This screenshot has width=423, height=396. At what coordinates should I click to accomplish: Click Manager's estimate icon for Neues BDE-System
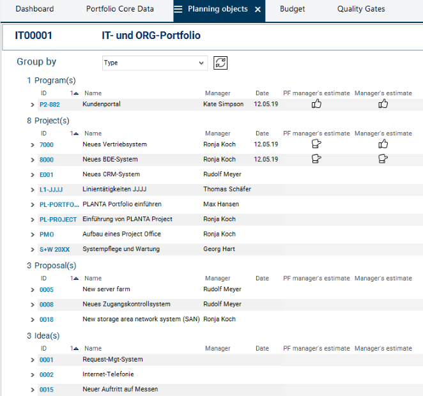click(383, 159)
